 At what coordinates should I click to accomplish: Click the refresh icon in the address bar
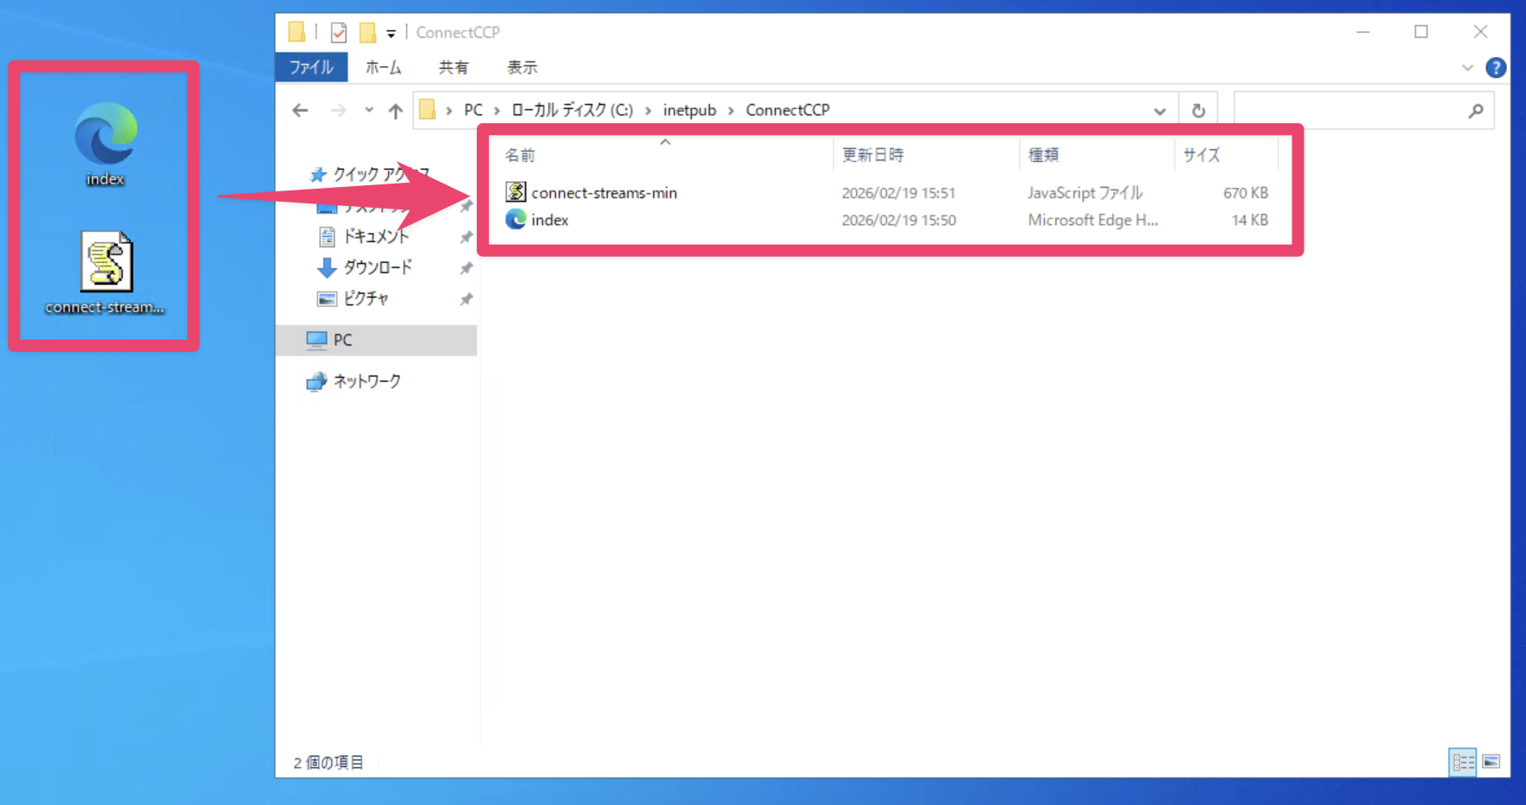1198,109
